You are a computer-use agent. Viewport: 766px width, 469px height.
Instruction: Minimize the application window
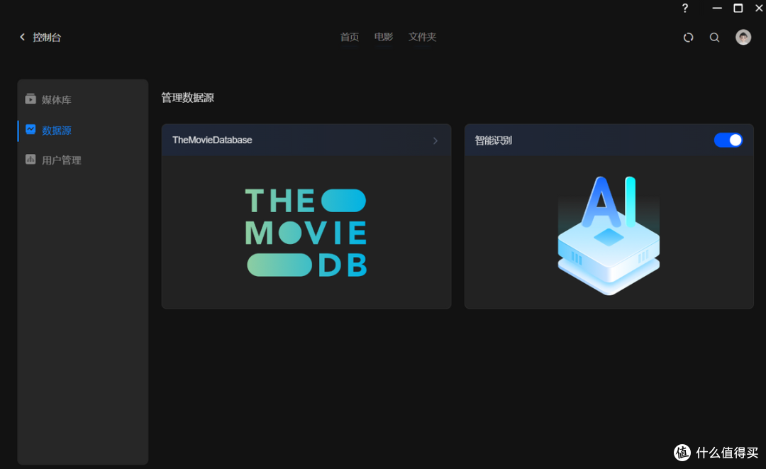tap(716, 9)
